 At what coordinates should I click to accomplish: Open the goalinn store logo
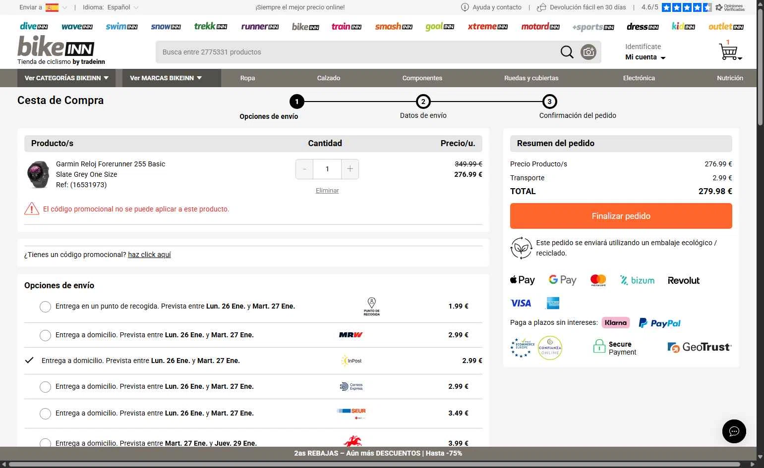(440, 27)
